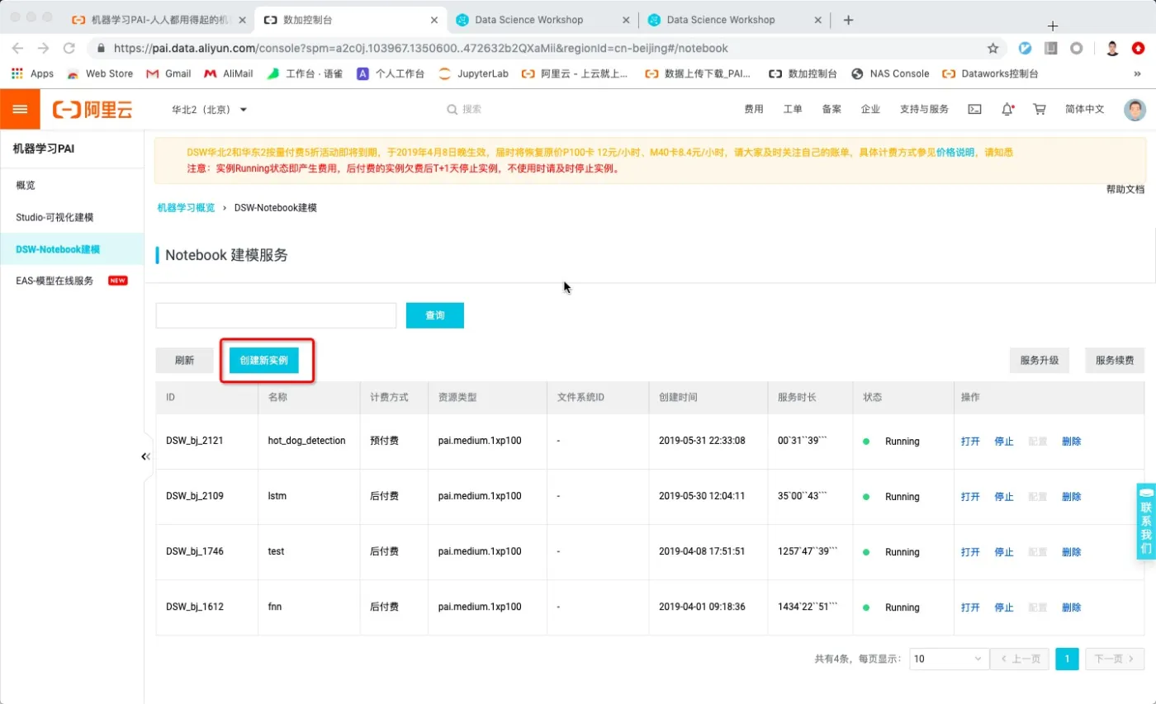
Task: Switch to the 机器学习PAI browser tab
Action: pos(157,20)
